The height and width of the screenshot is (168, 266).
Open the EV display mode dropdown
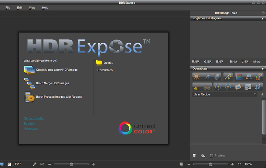pyautogui.click(x=10, y=164)
